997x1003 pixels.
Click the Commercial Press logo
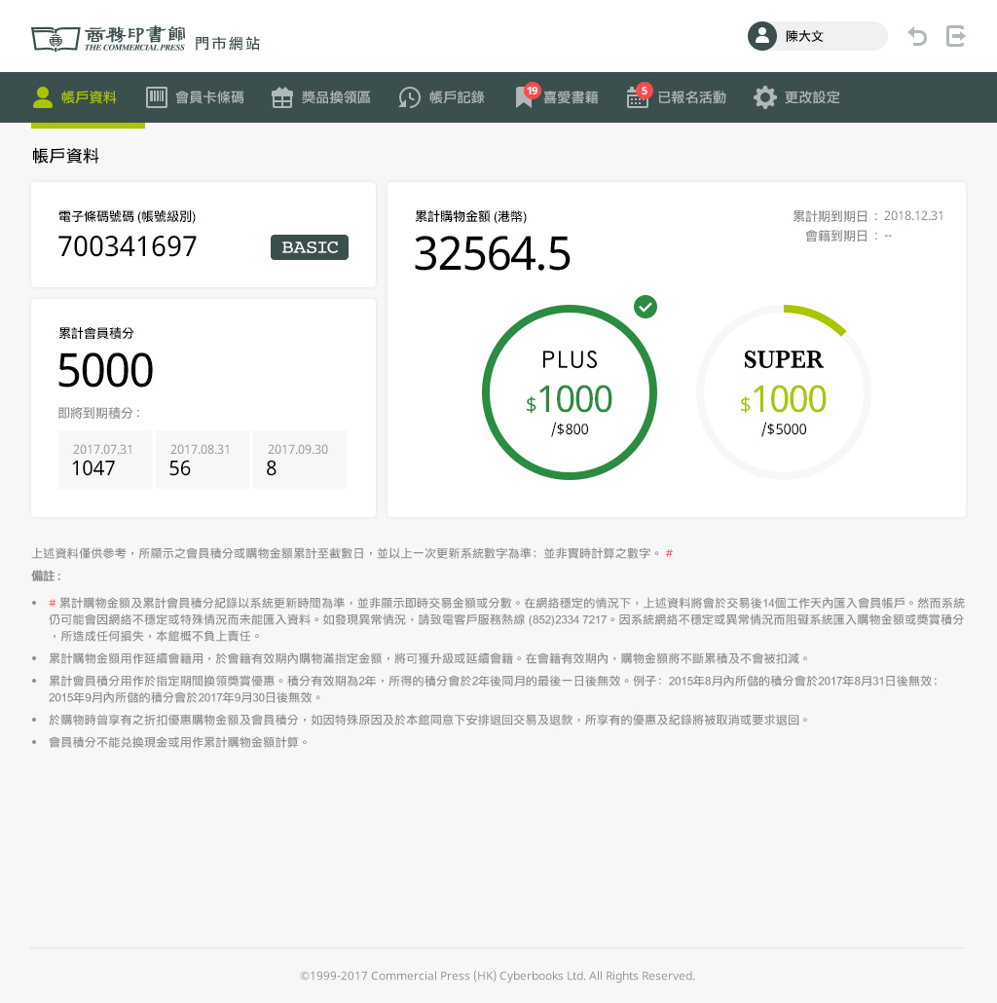(x=107, y=39)
